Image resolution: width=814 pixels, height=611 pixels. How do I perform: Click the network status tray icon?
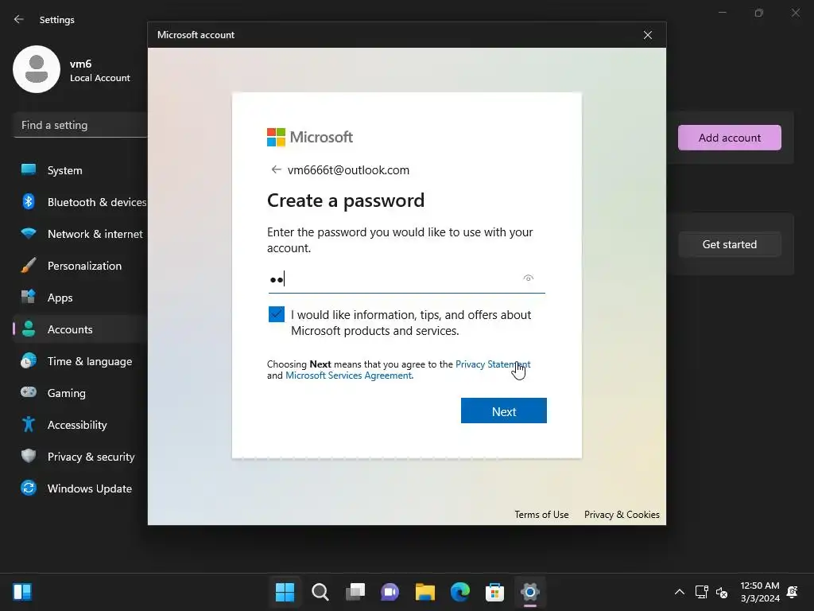point(701,592)
